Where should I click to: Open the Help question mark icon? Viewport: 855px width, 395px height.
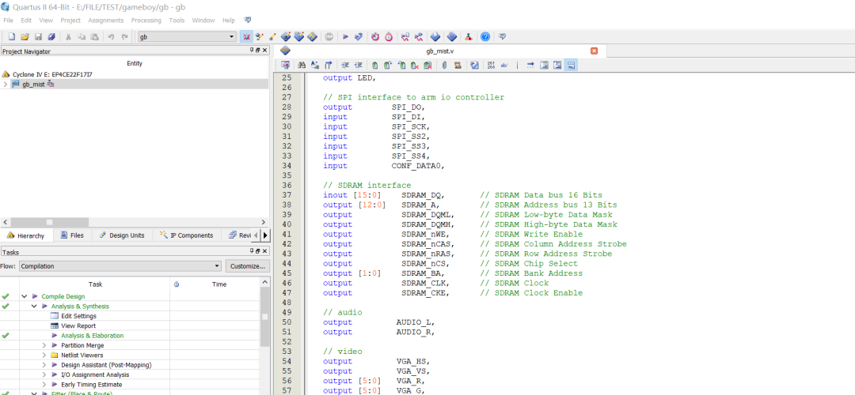point(484,37)
